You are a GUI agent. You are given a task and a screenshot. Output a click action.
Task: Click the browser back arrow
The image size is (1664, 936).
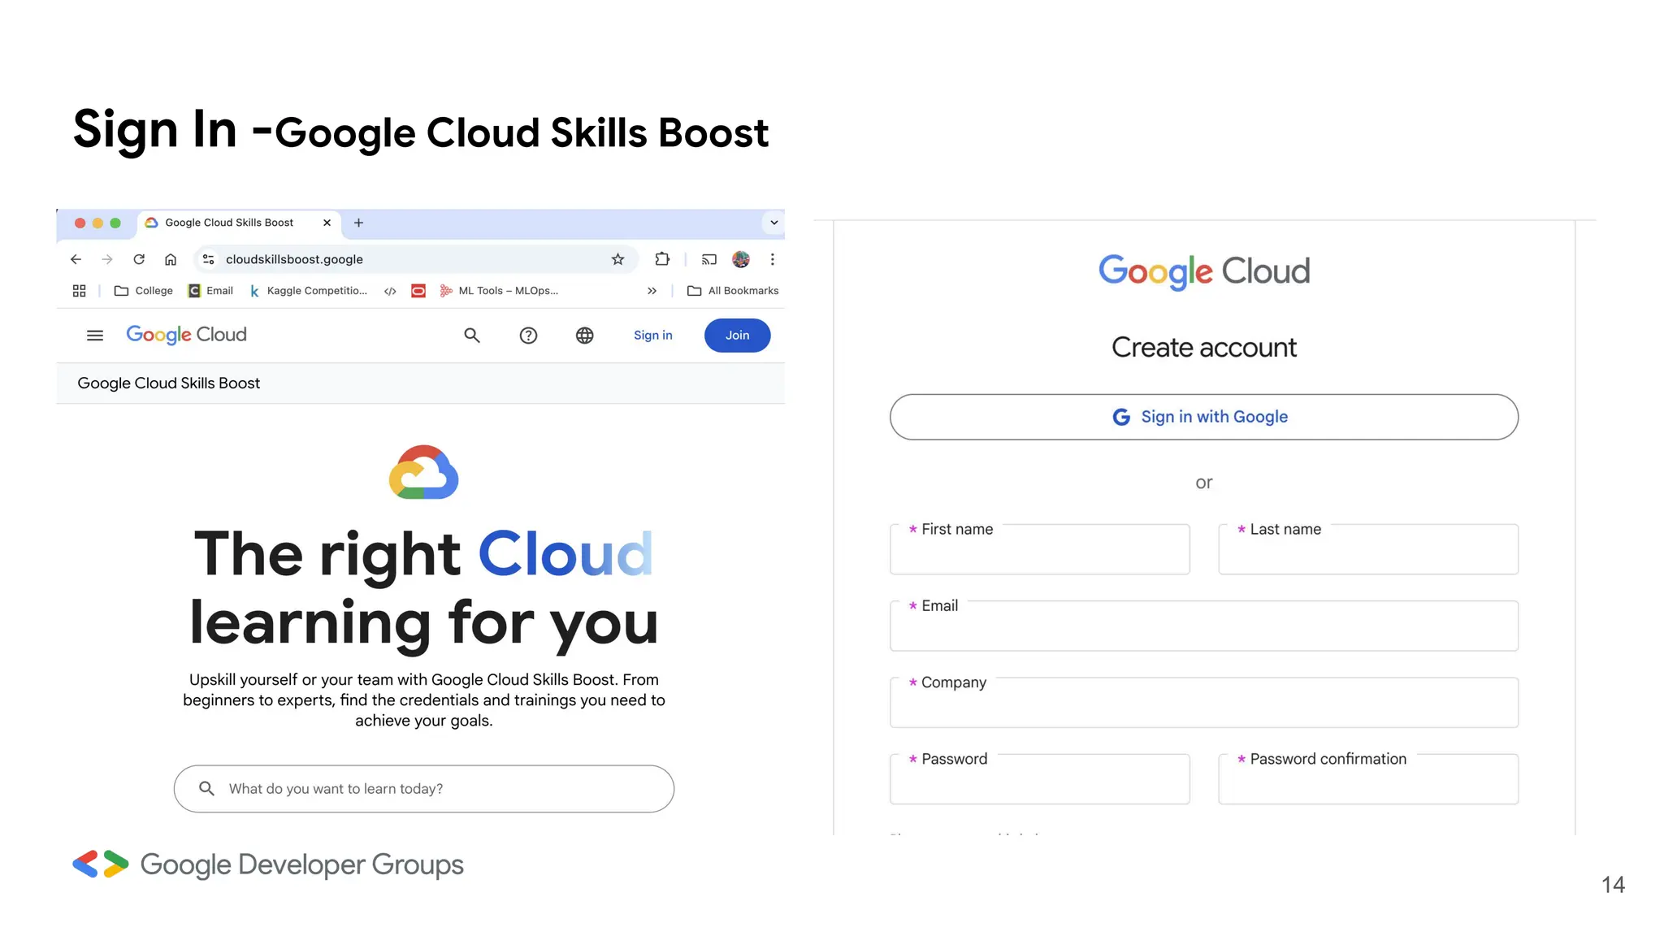pos(76,259)
